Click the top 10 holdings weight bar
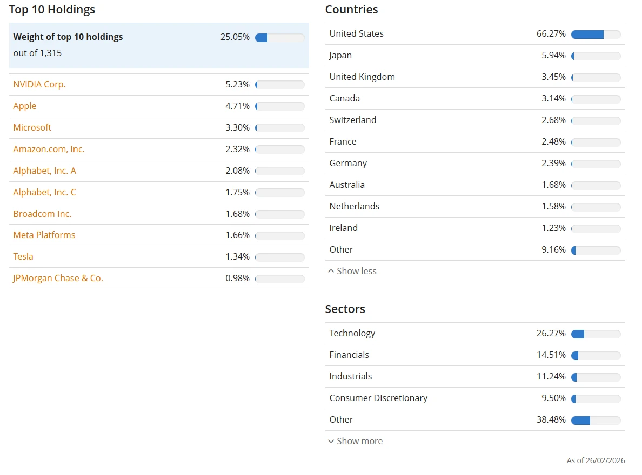Viewport: 642px width, 475px height. point(279,38)
